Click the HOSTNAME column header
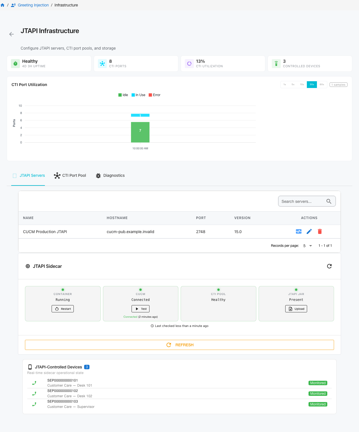 pos(117,218)
